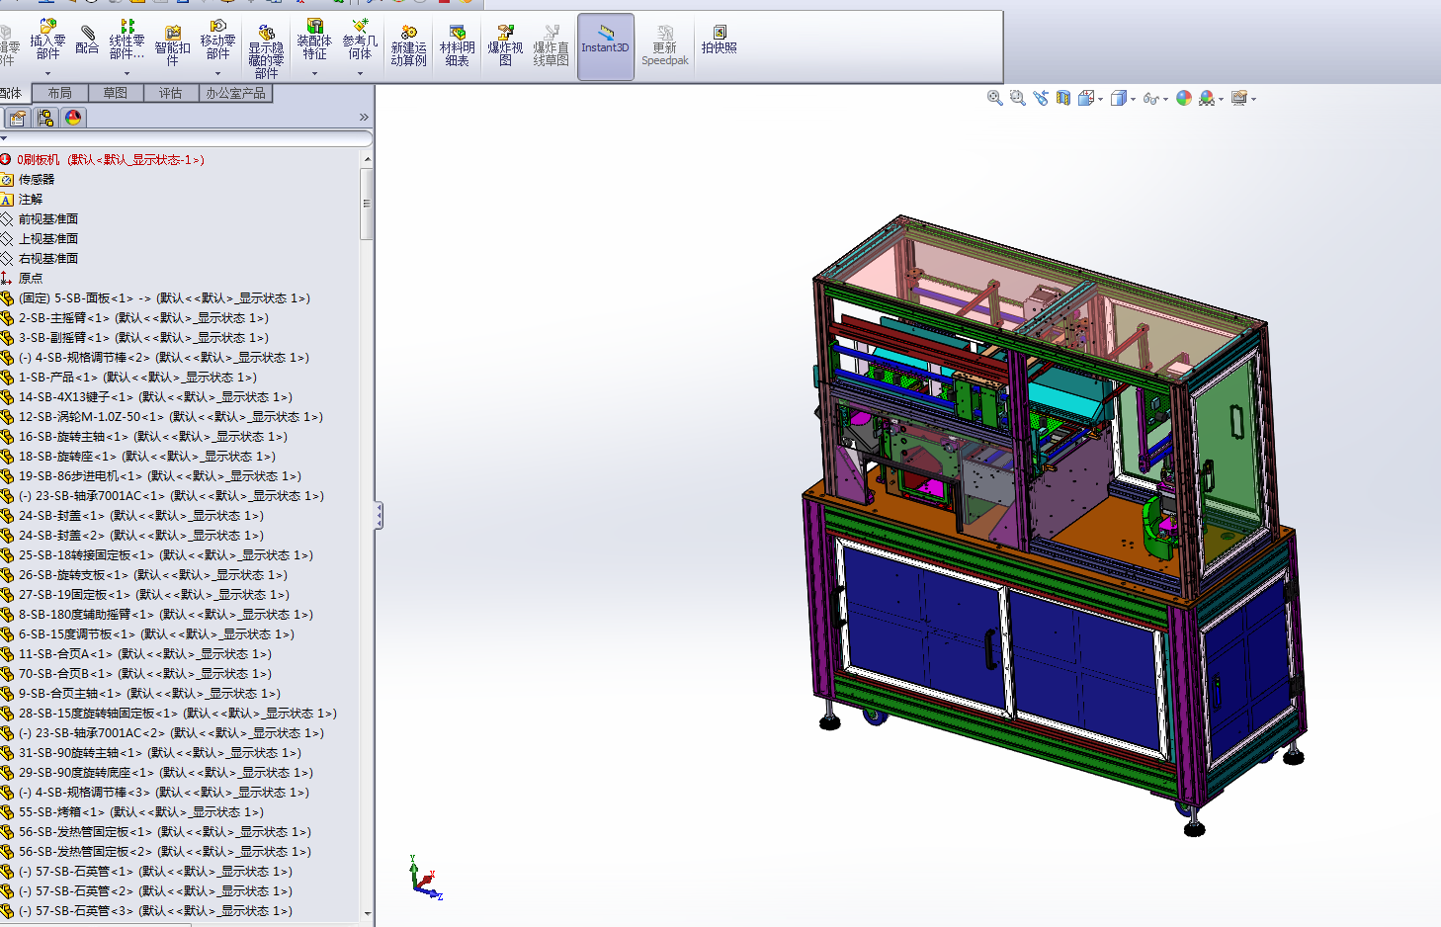The width and height of the screenshot is (1441, 927).
Task: Switch to the 评估 tab
Action: (x=171, y=93)
